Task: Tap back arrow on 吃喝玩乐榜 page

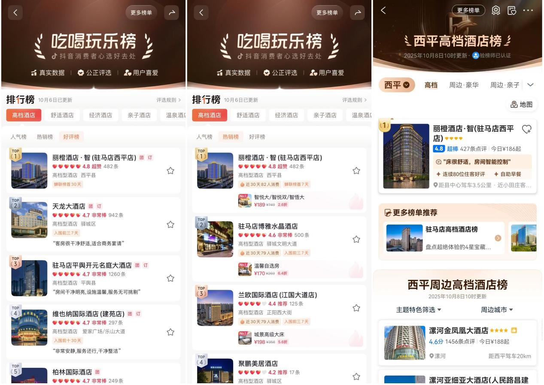Action: click(15, 12)
